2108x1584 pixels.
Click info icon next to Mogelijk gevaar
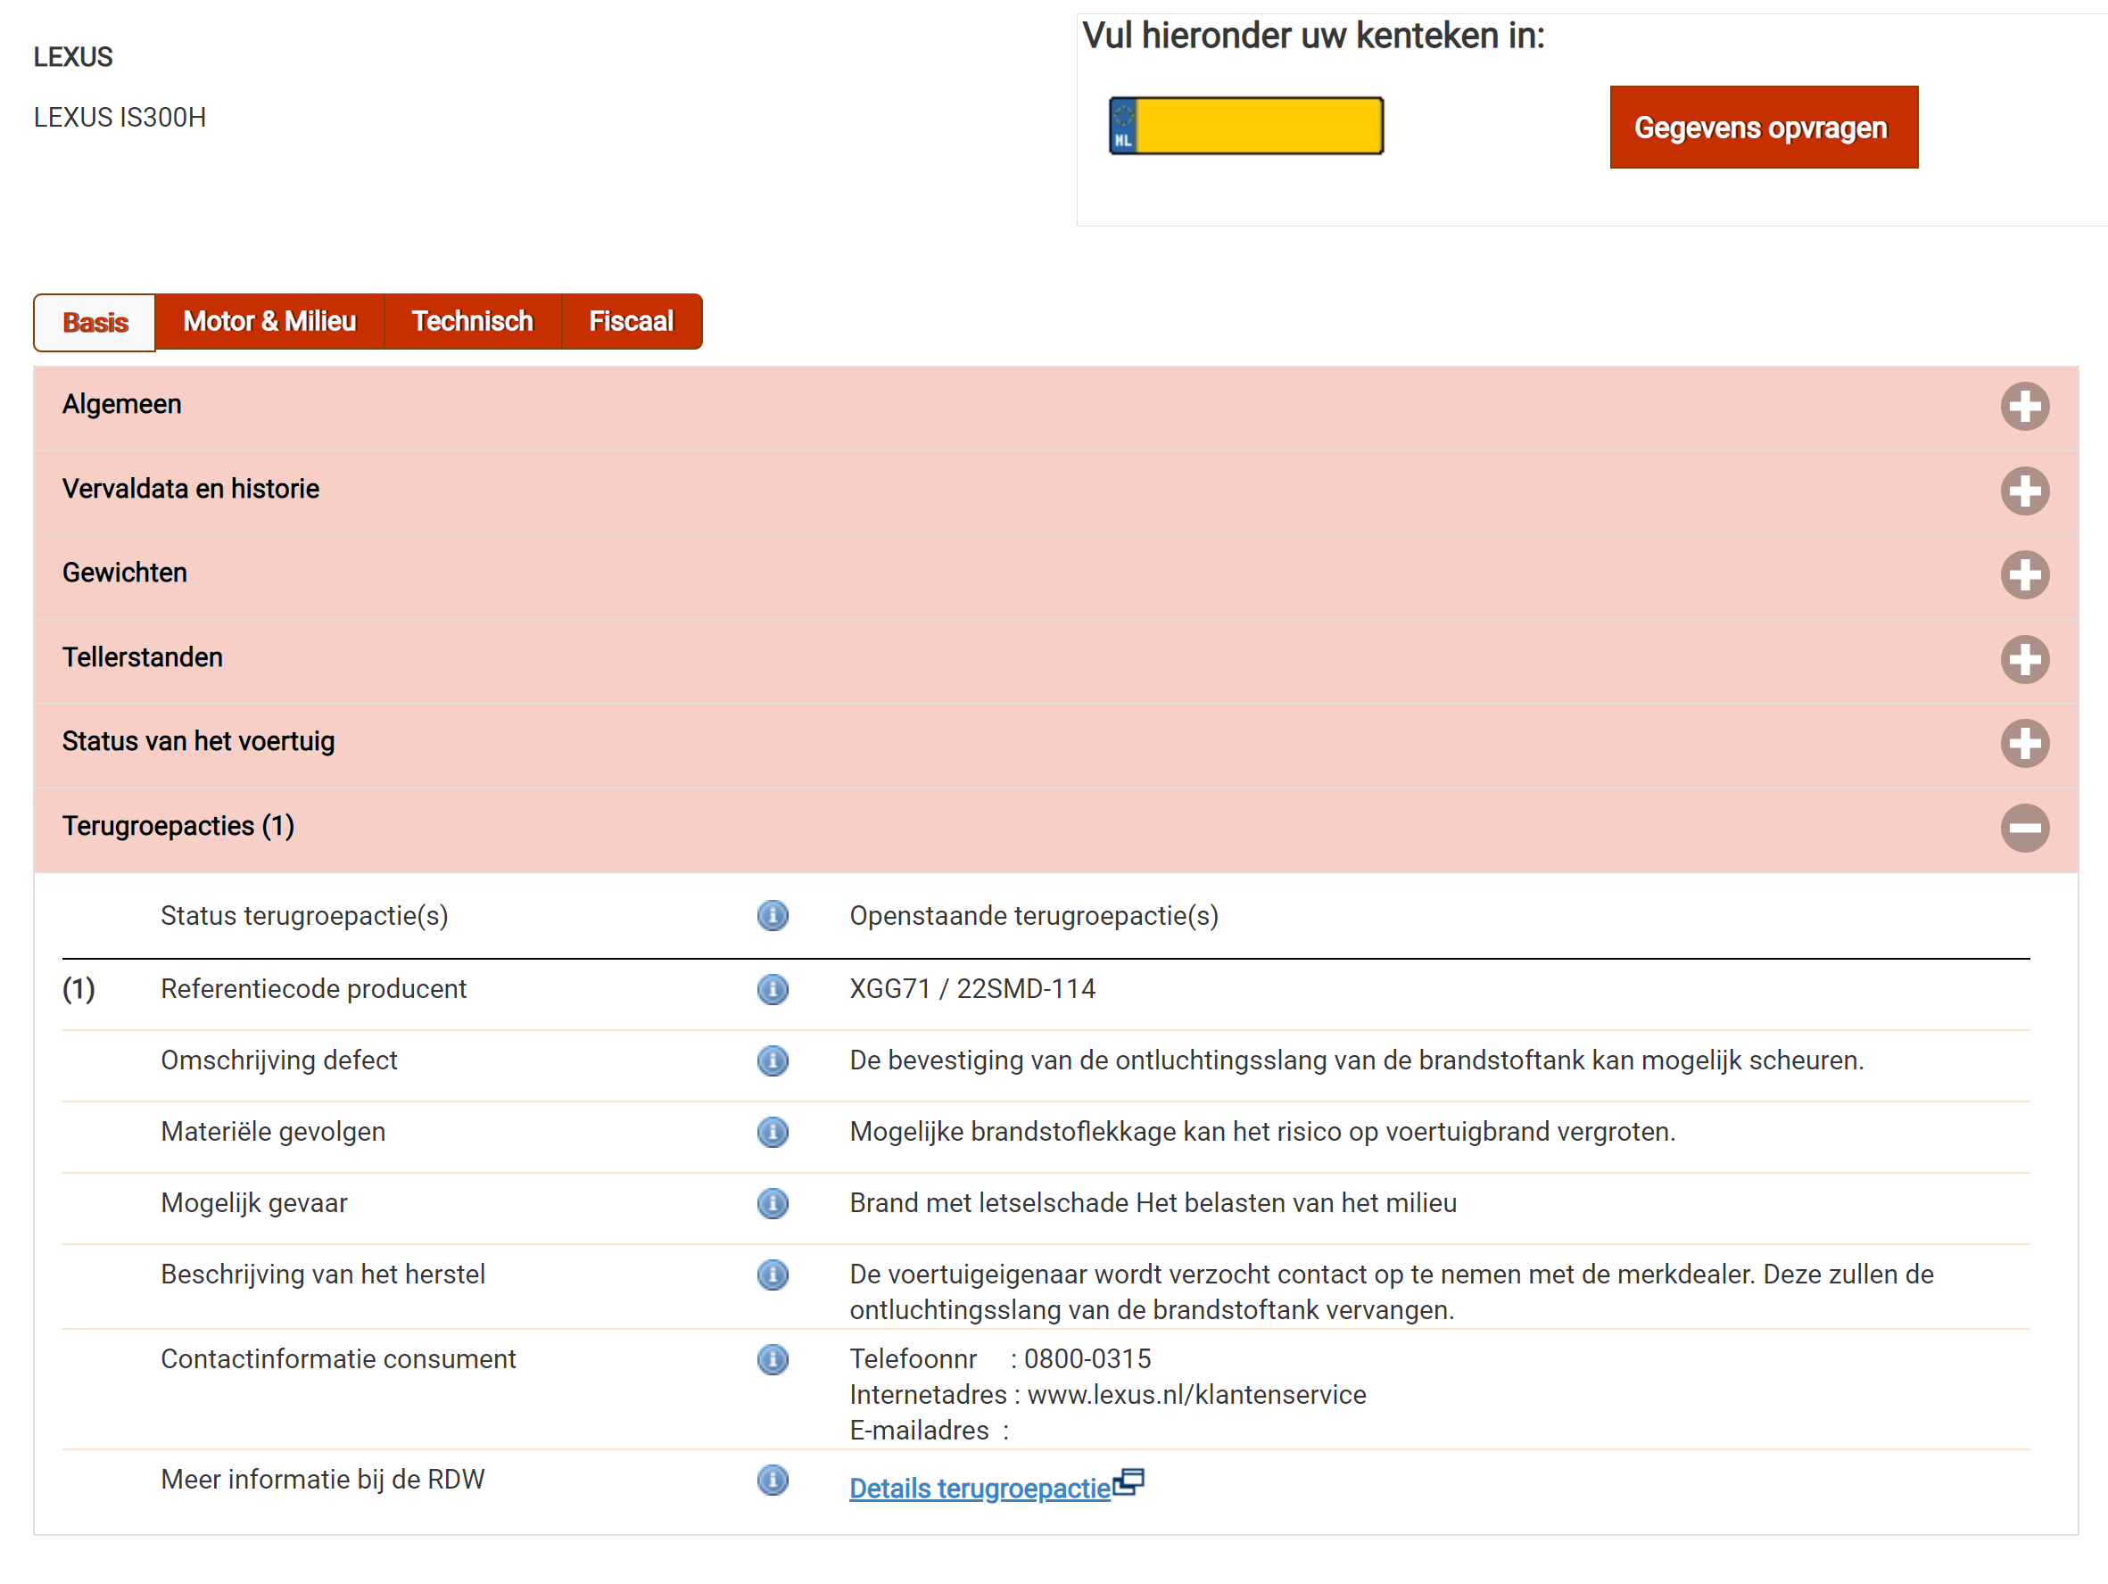tap(772, 1203)
